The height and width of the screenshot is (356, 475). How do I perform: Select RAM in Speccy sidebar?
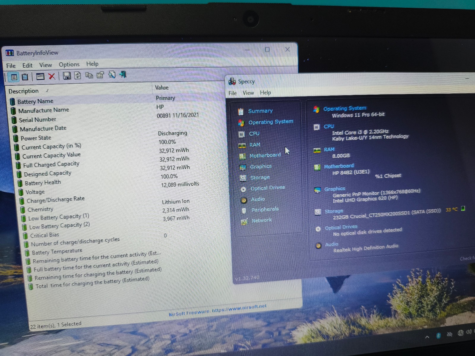[255, 144]
